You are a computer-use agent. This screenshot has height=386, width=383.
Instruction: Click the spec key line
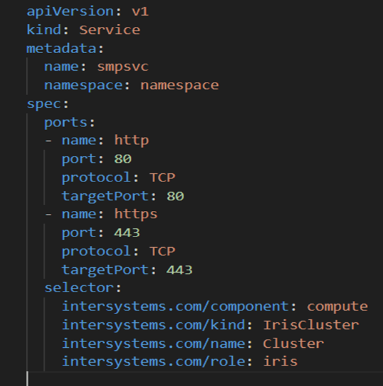click(x=48, y=104)
